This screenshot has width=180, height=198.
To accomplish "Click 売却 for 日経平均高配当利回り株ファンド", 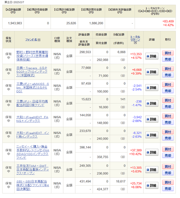I will (x=168, y=106).
